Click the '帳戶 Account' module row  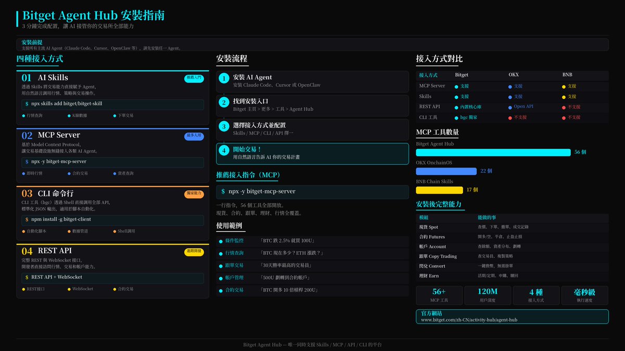tap(512, 246)
